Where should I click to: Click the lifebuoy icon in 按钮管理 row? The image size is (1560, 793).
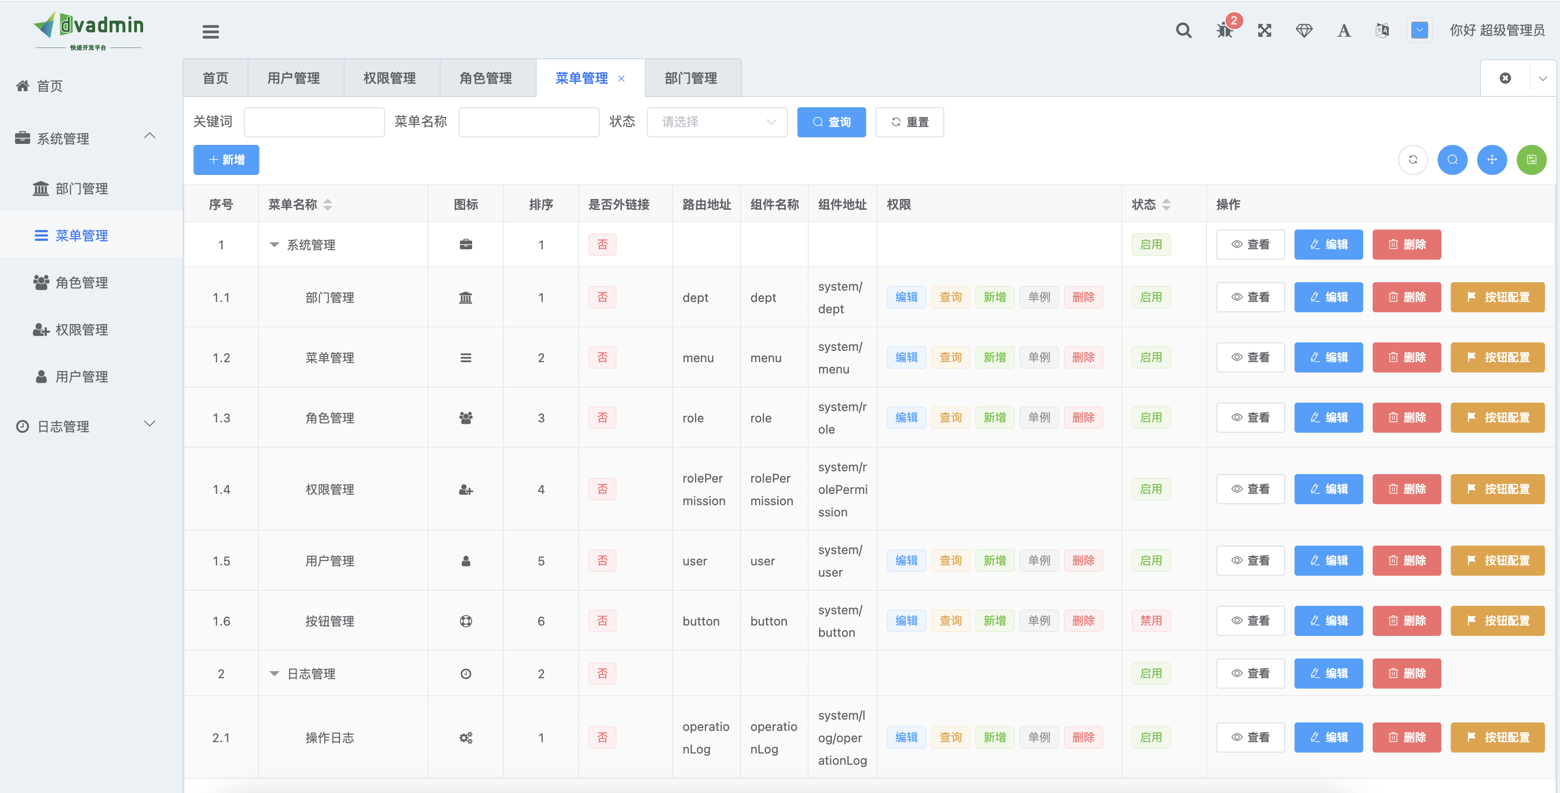(466, 620)
